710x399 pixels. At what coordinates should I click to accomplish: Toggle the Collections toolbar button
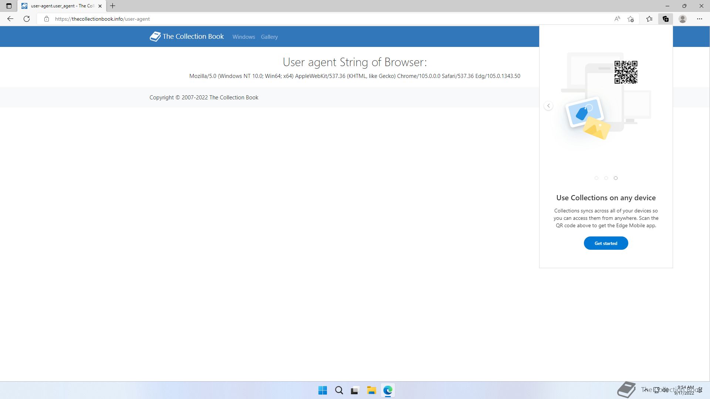(x=666, y=19)
